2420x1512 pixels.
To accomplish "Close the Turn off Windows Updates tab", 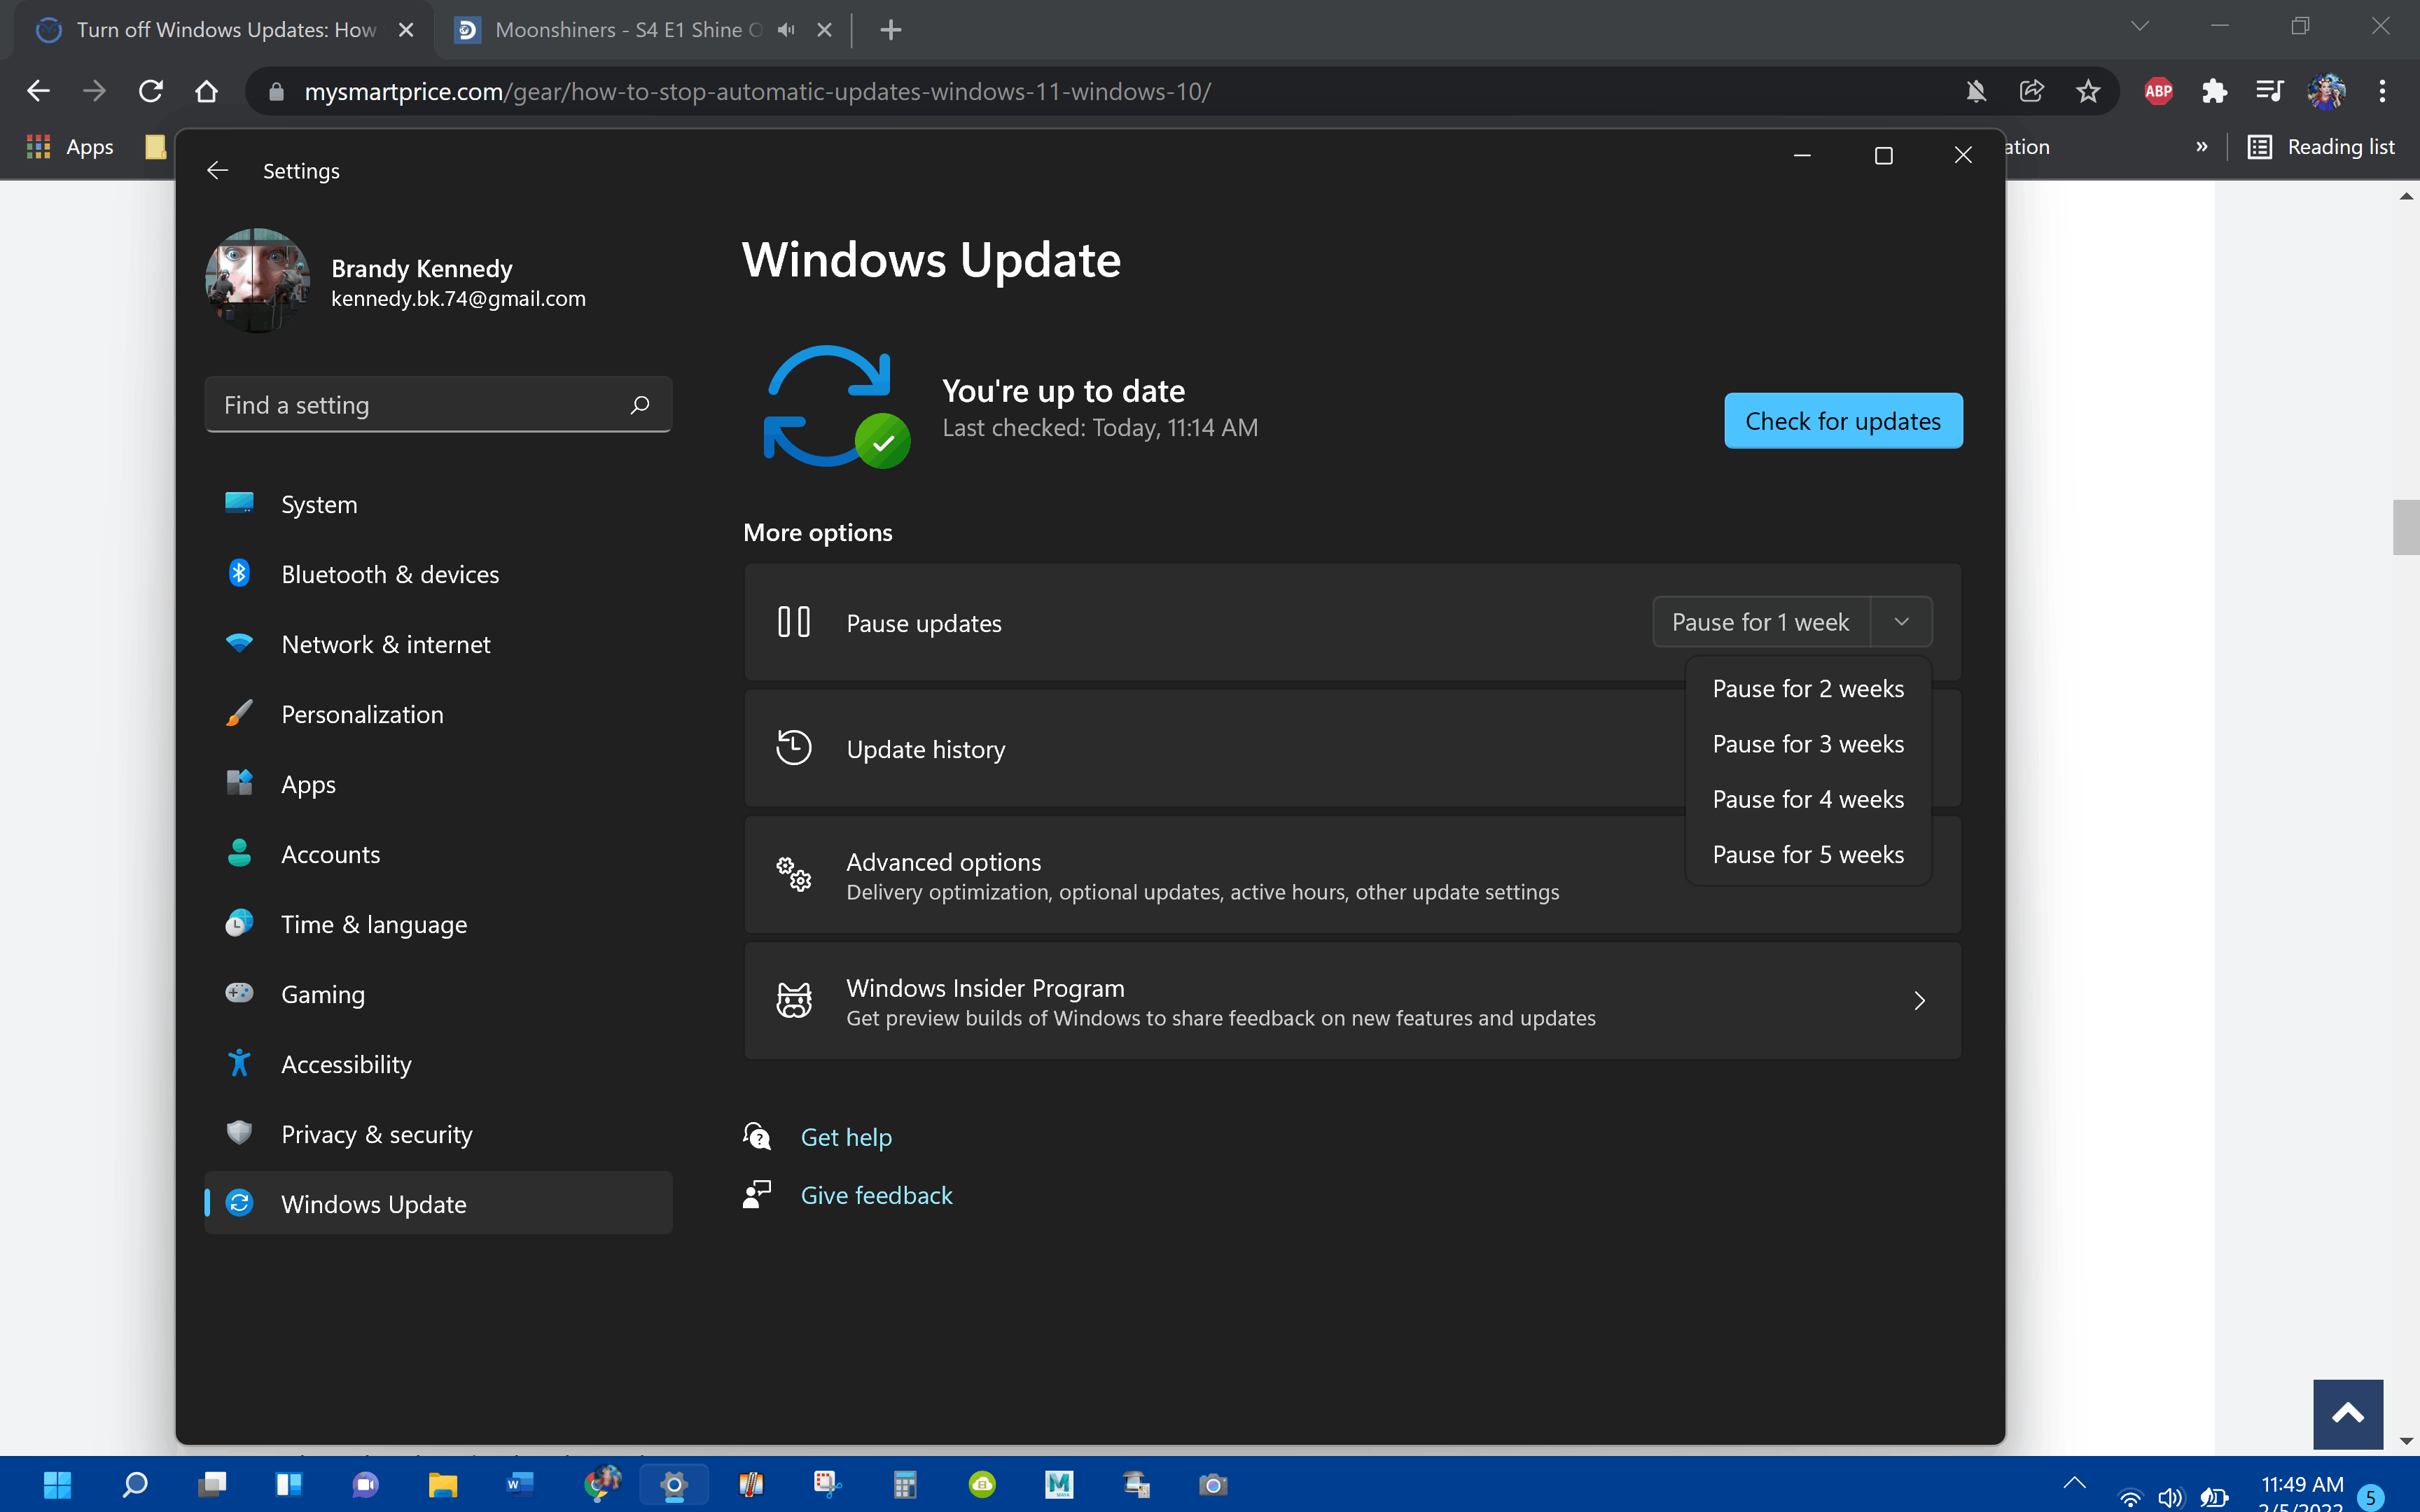I will point(406,30).
